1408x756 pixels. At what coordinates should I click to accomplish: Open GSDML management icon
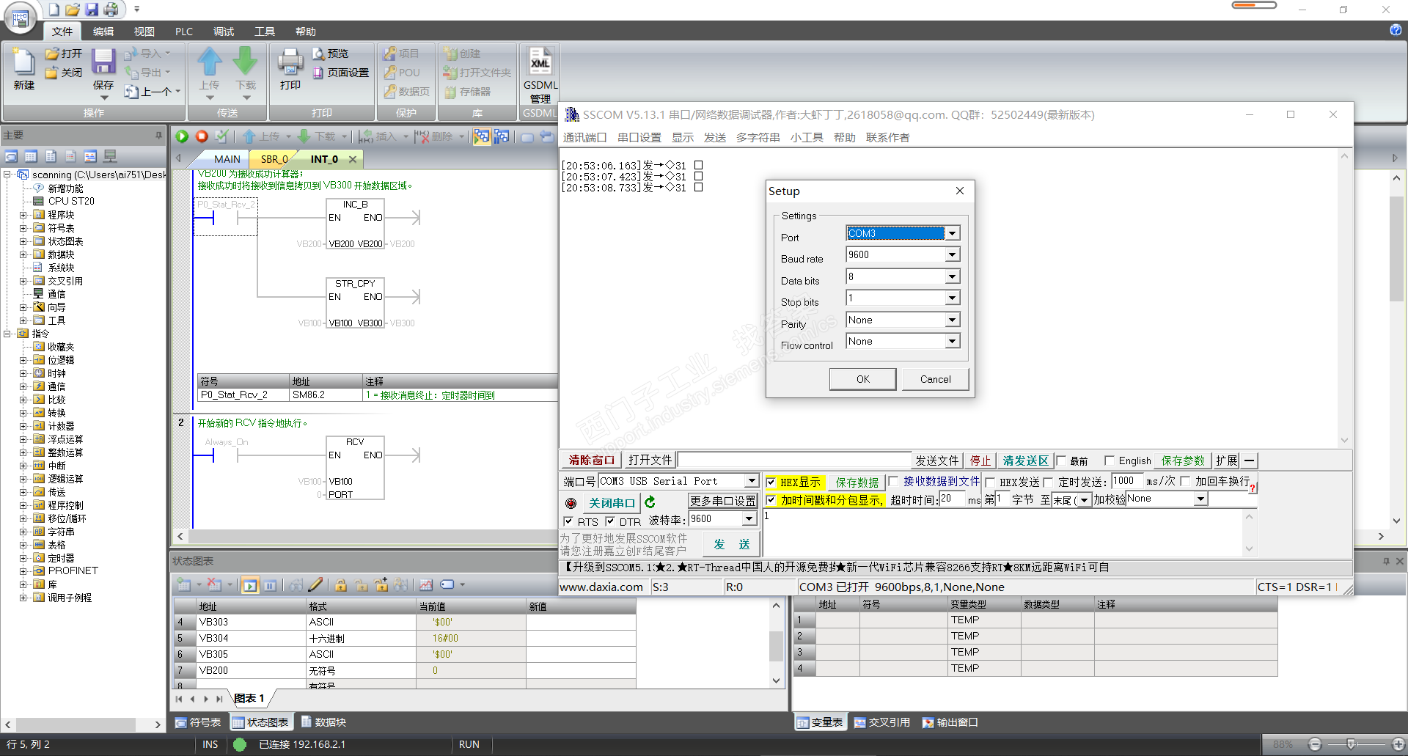(x=540, y=62)
